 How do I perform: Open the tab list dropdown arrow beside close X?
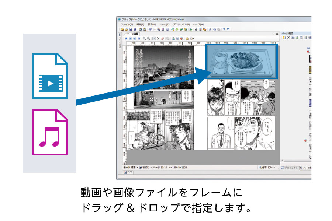pos(274,34)
